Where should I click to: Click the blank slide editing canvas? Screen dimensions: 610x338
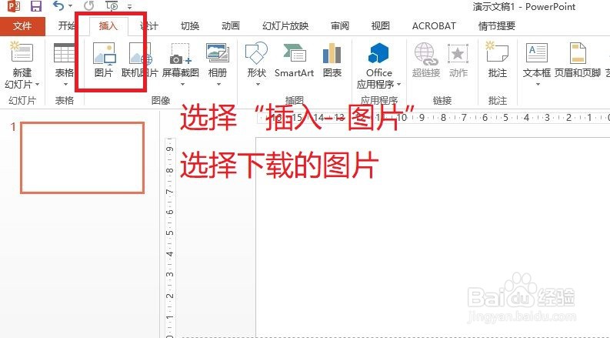[432, 238]
